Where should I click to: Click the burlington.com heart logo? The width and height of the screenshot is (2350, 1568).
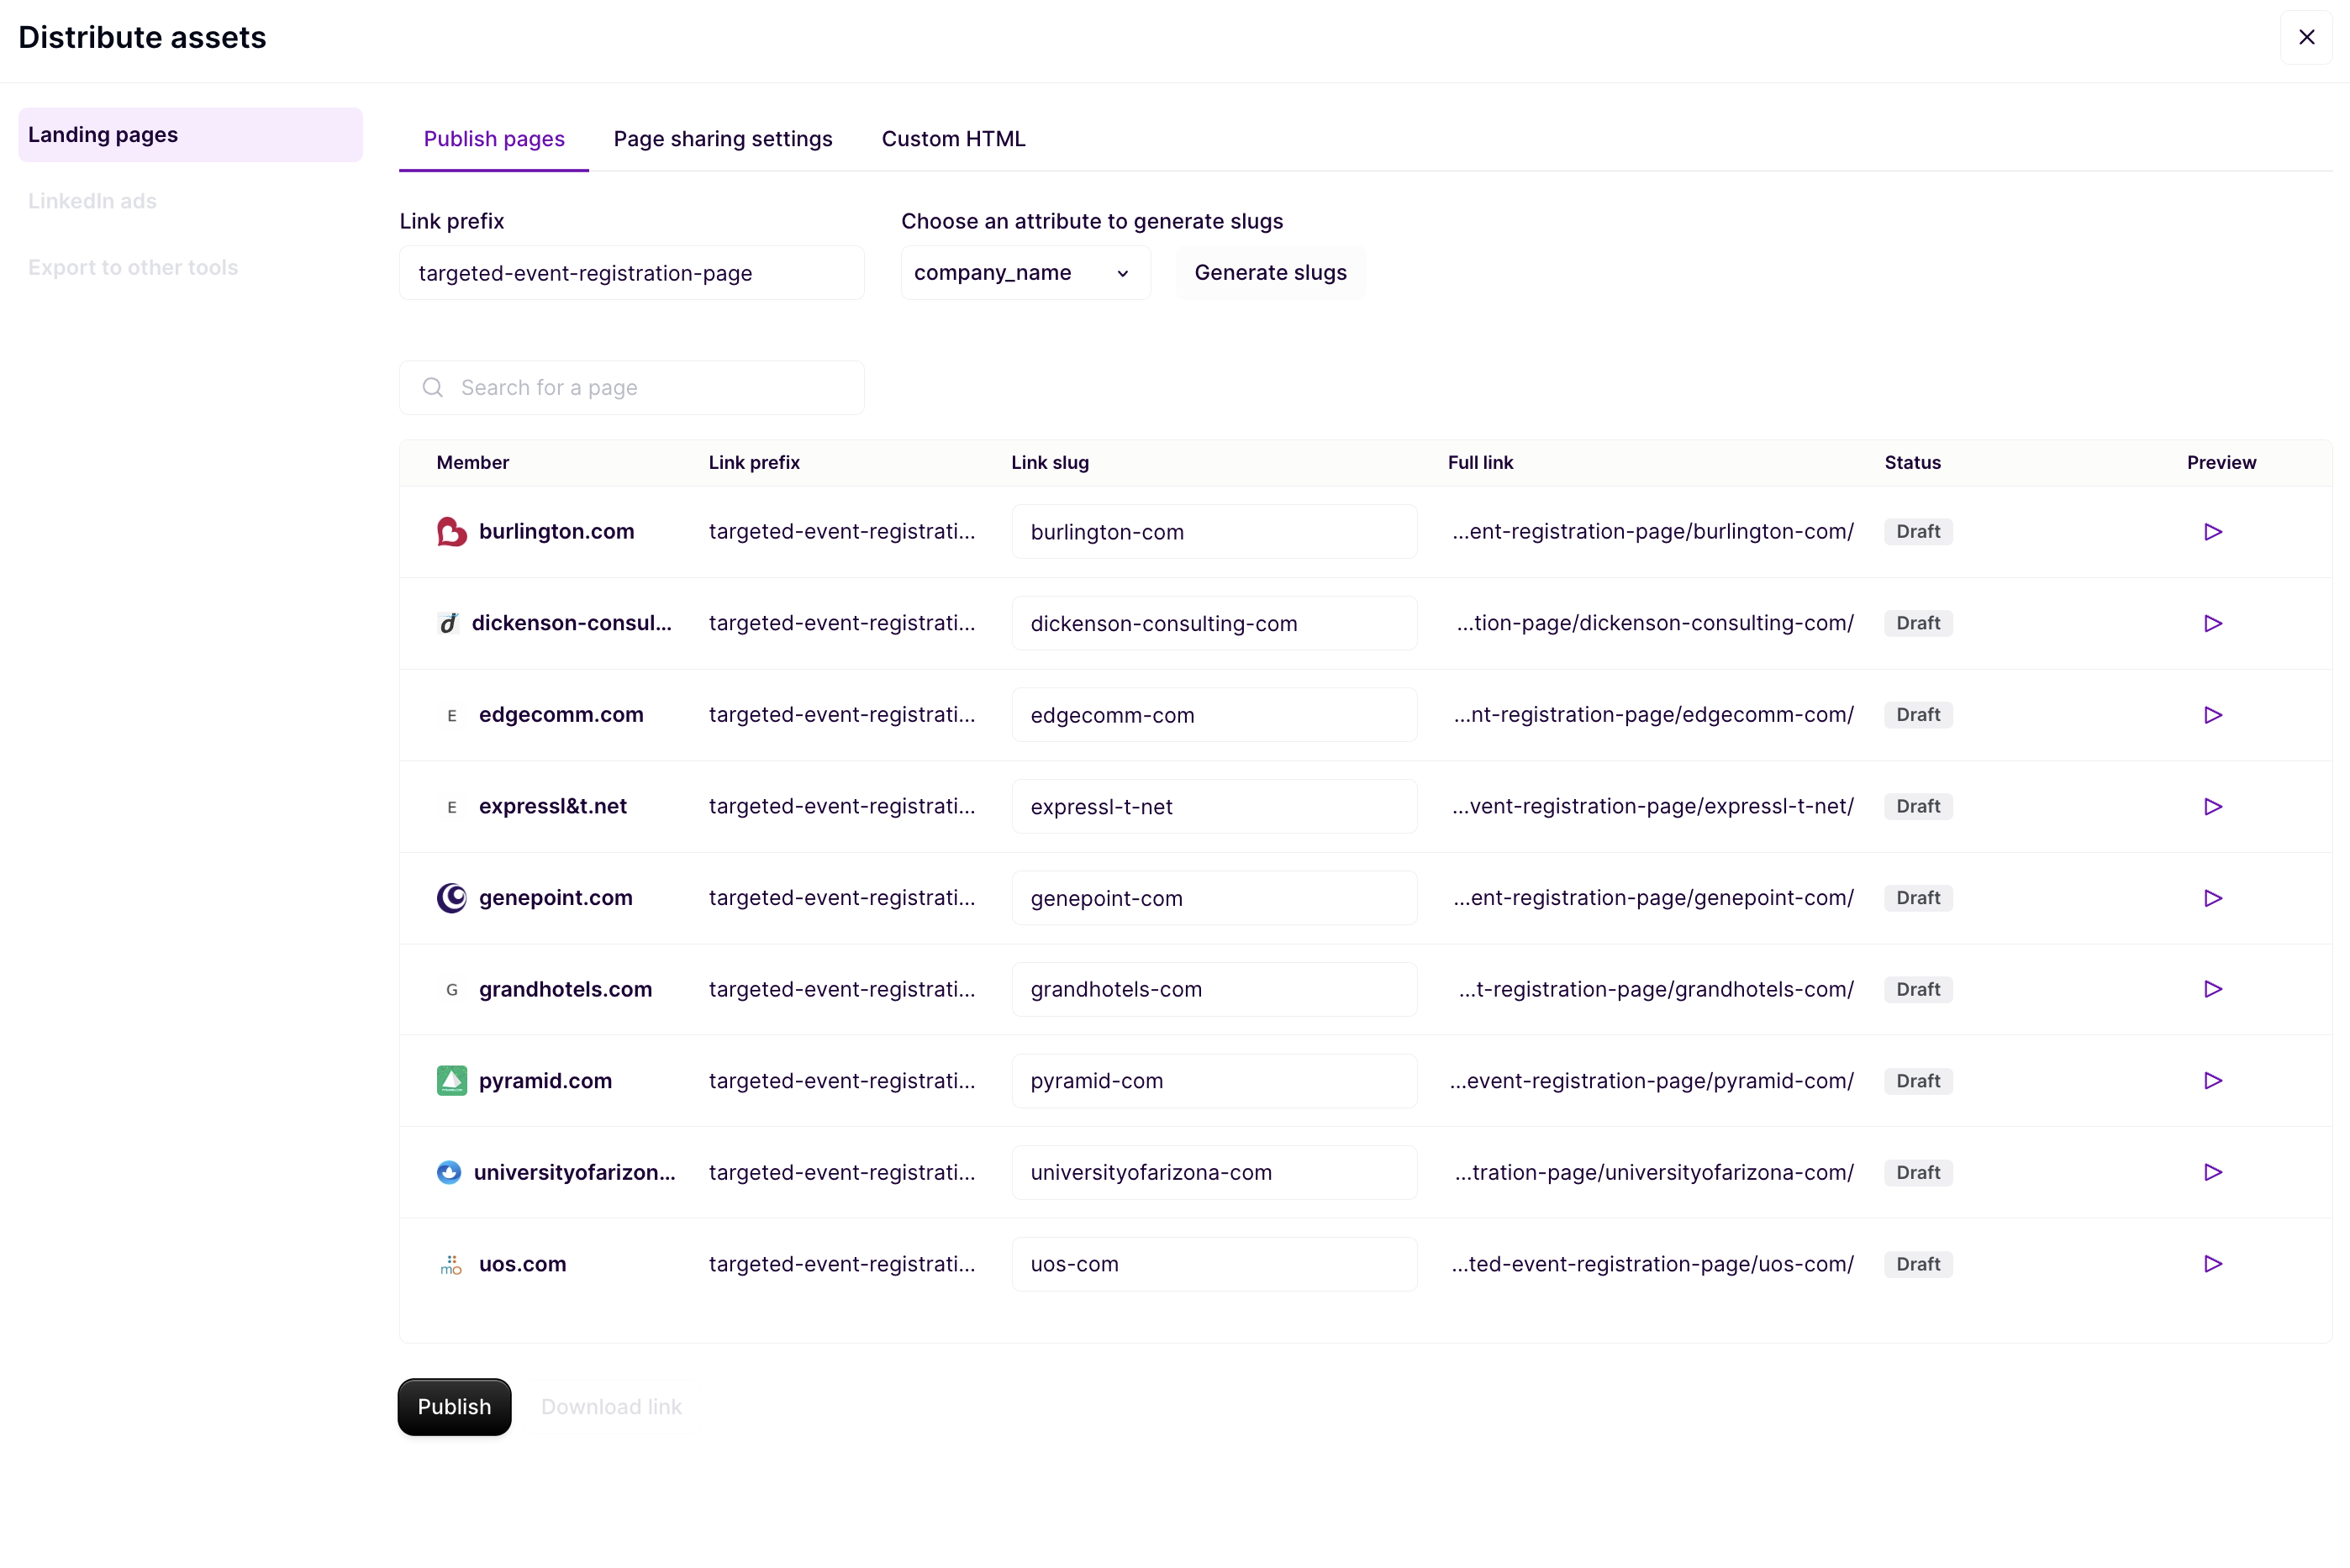click(x=451, y=531)
